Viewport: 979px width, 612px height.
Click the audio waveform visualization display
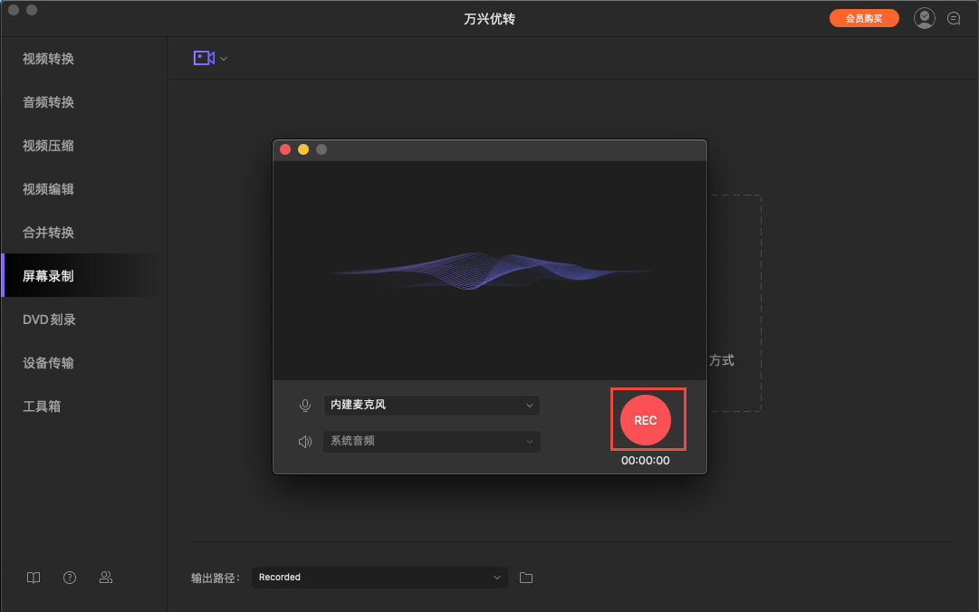tap(489, 272)
